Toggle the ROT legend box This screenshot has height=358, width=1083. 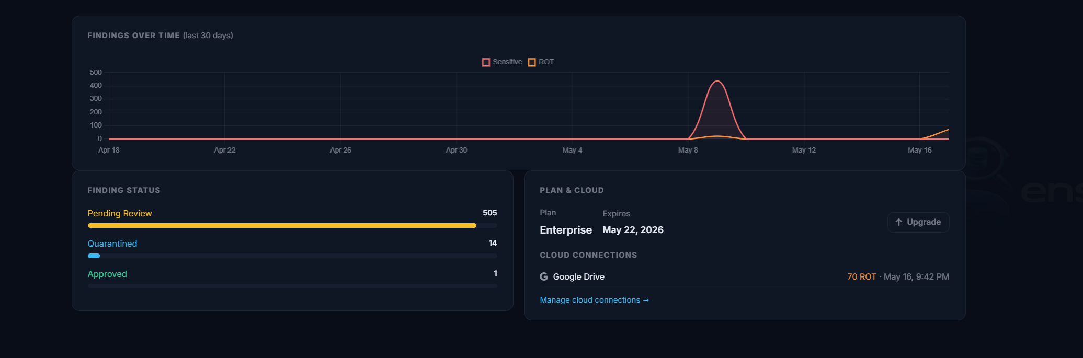[532, 62]
